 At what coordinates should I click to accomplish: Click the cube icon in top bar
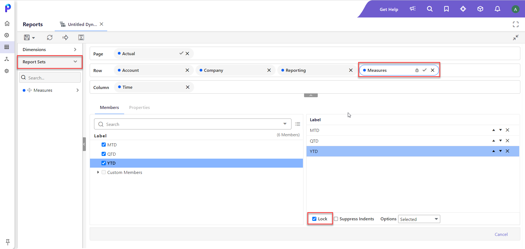click(x=480, y=9)
